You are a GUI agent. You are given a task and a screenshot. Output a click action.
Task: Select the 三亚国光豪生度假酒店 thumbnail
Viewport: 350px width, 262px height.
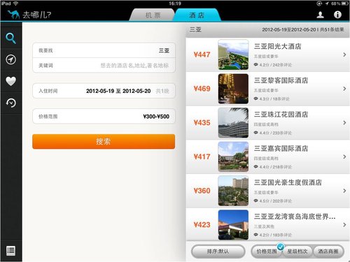click(233, 191)
